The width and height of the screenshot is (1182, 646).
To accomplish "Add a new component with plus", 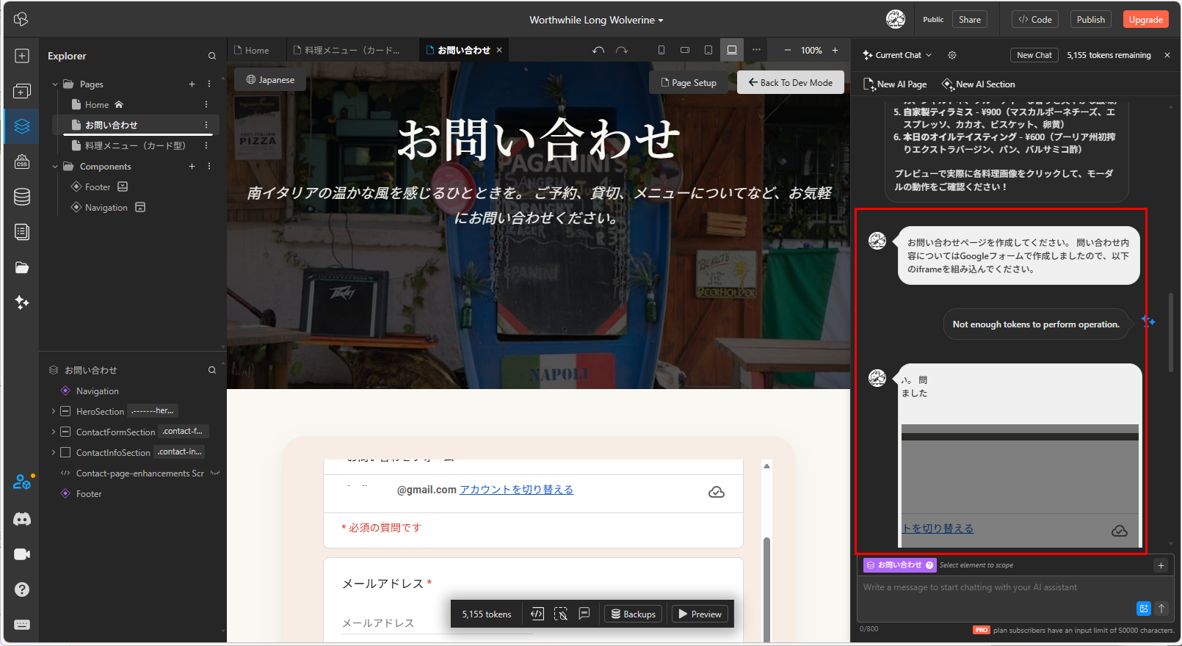I will [x=192, y=167].
